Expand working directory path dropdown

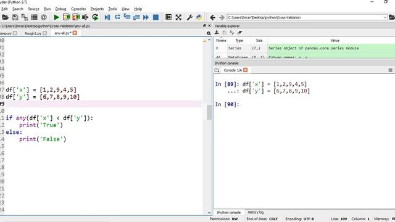385,17
